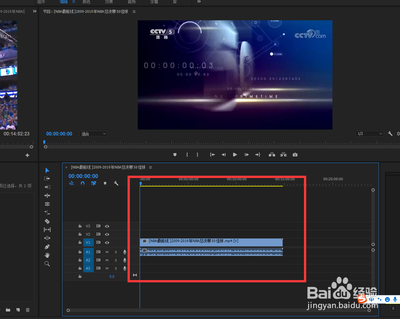400x319 pixels.
Task: Click the nest sequence insert icon in timeline
Action: [x=71, y=184]
